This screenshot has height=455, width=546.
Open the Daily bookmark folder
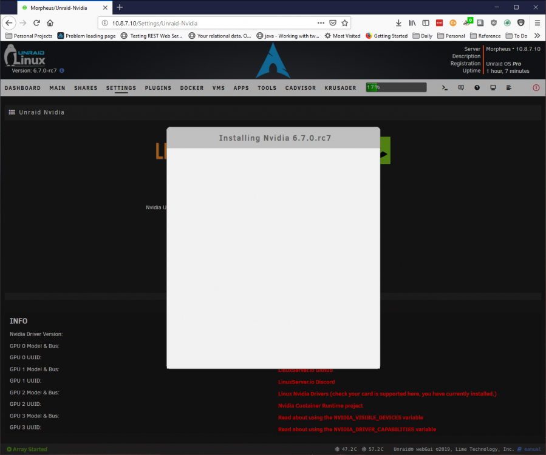[422, 36]
